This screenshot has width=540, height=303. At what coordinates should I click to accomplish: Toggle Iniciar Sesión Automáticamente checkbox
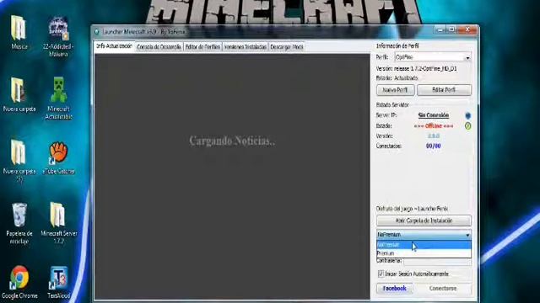[x=381, y=274]
